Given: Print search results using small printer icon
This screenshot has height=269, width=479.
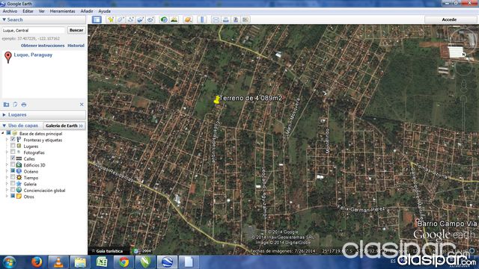Looking at the screenshot, I should (24, 105).
